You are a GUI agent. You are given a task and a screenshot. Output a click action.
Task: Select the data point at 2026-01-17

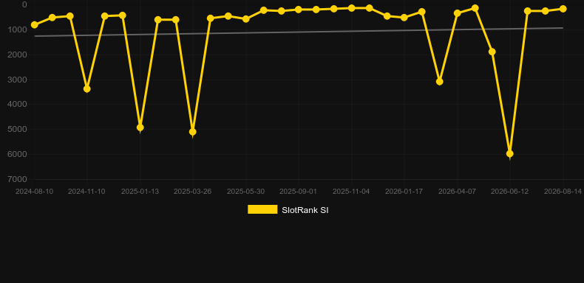[404, 18]
